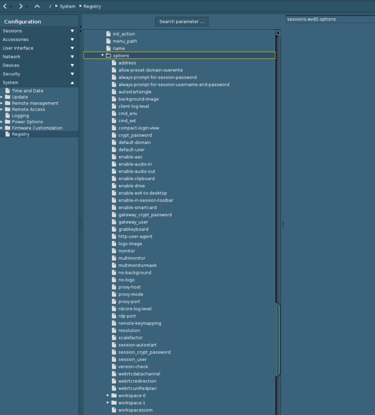The height and width of the screenshot is (415, 375).
Task: Collapse the options folder tree node
Action: 103,55
